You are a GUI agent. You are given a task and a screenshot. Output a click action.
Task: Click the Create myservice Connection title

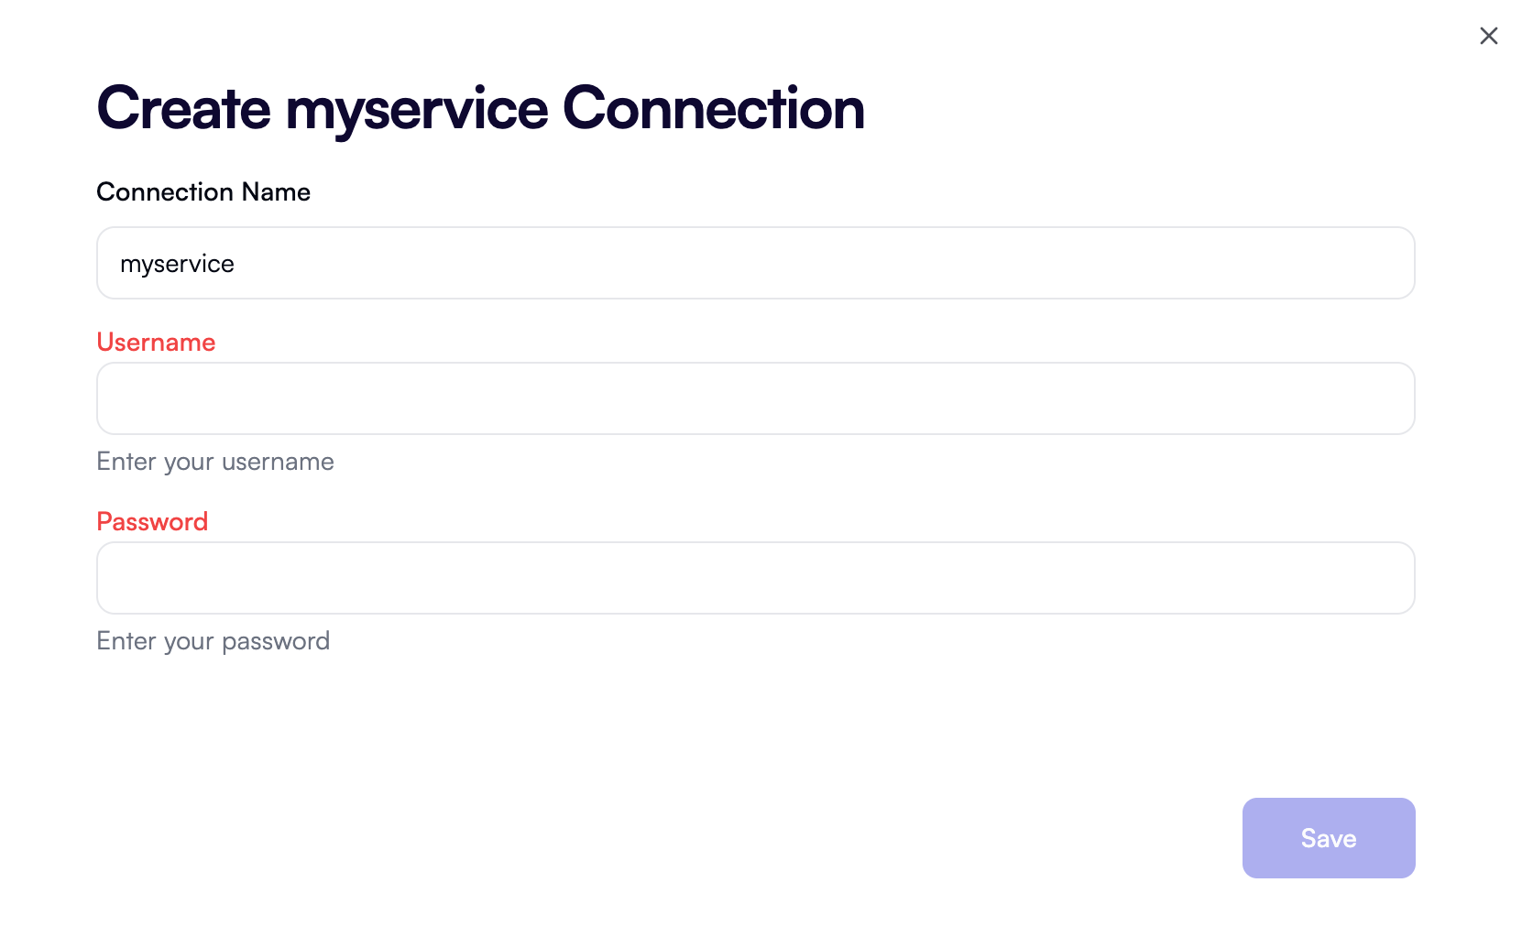pyautogui.click(x=479, y=107)
